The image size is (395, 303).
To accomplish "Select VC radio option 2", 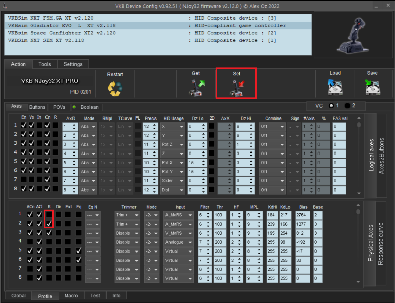I will click(x=347, y=106).
